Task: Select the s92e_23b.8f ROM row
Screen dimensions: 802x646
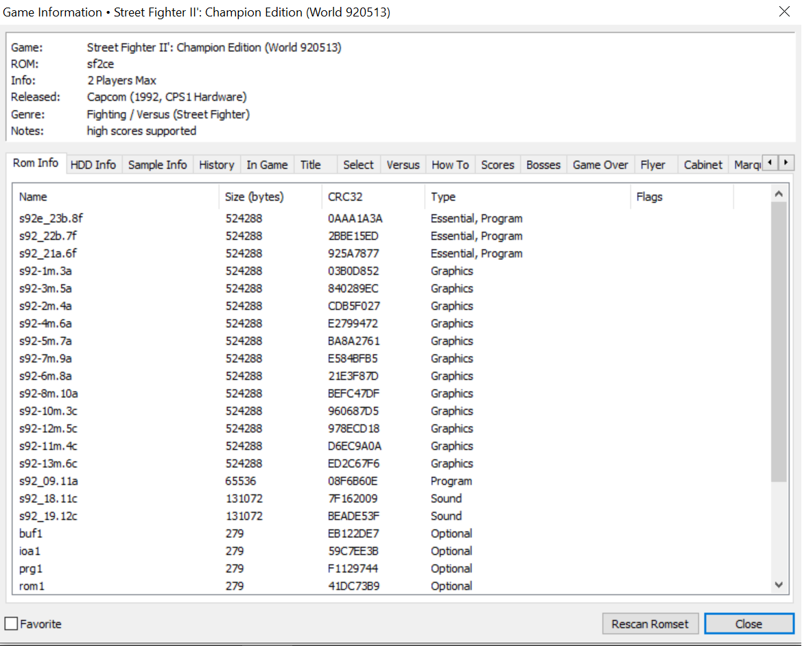Action: click(391, 218)
